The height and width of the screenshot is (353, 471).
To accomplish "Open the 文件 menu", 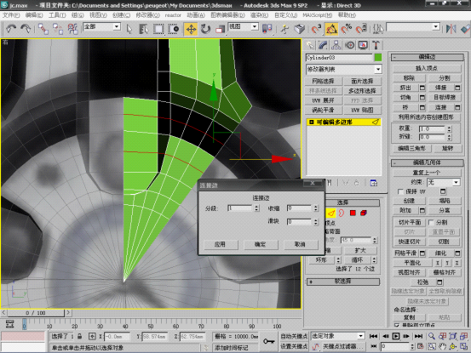I will coord(11,15).
